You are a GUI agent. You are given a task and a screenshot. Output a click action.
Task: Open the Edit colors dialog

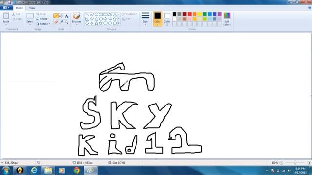click(x=227, y=19)
